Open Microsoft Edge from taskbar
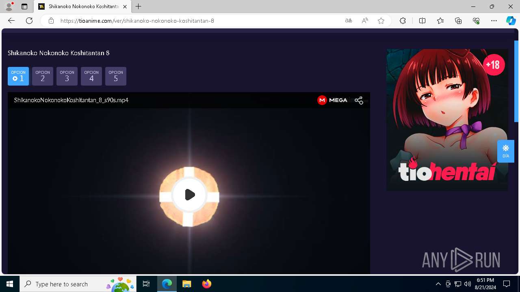This screenshot has height=292, width=520. (x=167, y=284)
